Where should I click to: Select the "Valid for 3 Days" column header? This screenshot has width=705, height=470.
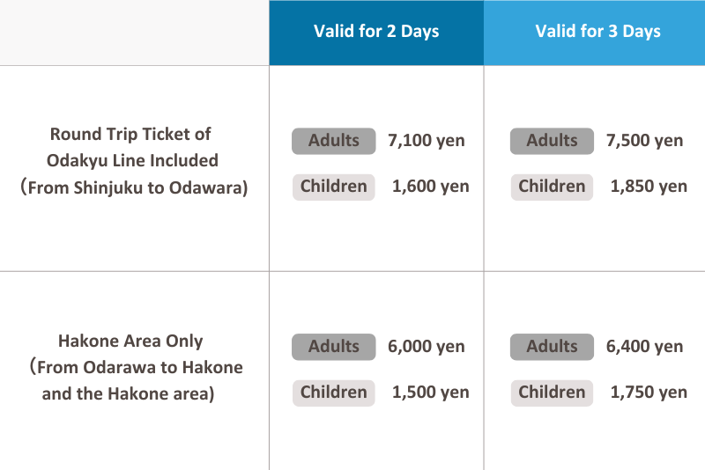[x=597, y=32]
